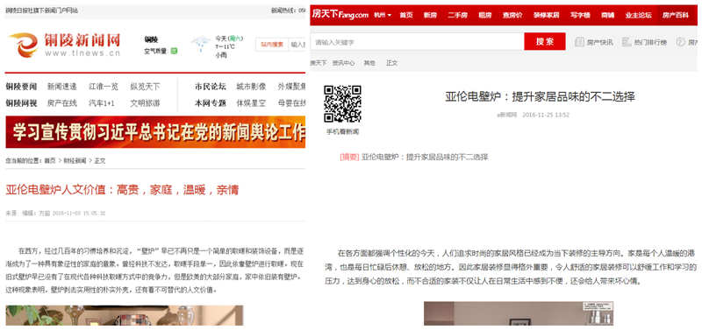
Task: Click the 热门排行榜 link text
Action: tap(650, 42)
